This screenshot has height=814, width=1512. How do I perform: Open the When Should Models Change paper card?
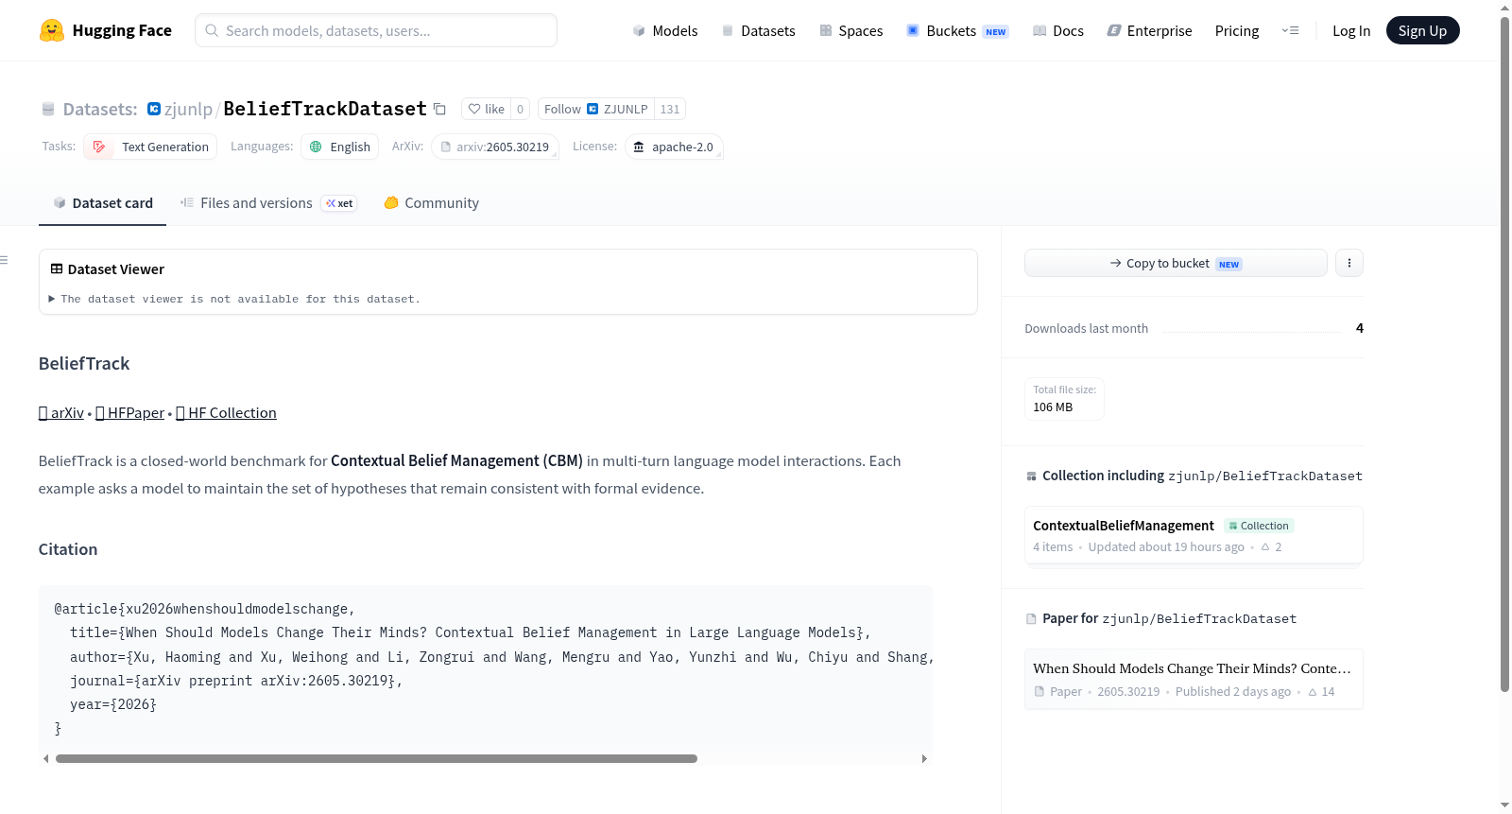pyautogui.click(x=1194, y=679)
